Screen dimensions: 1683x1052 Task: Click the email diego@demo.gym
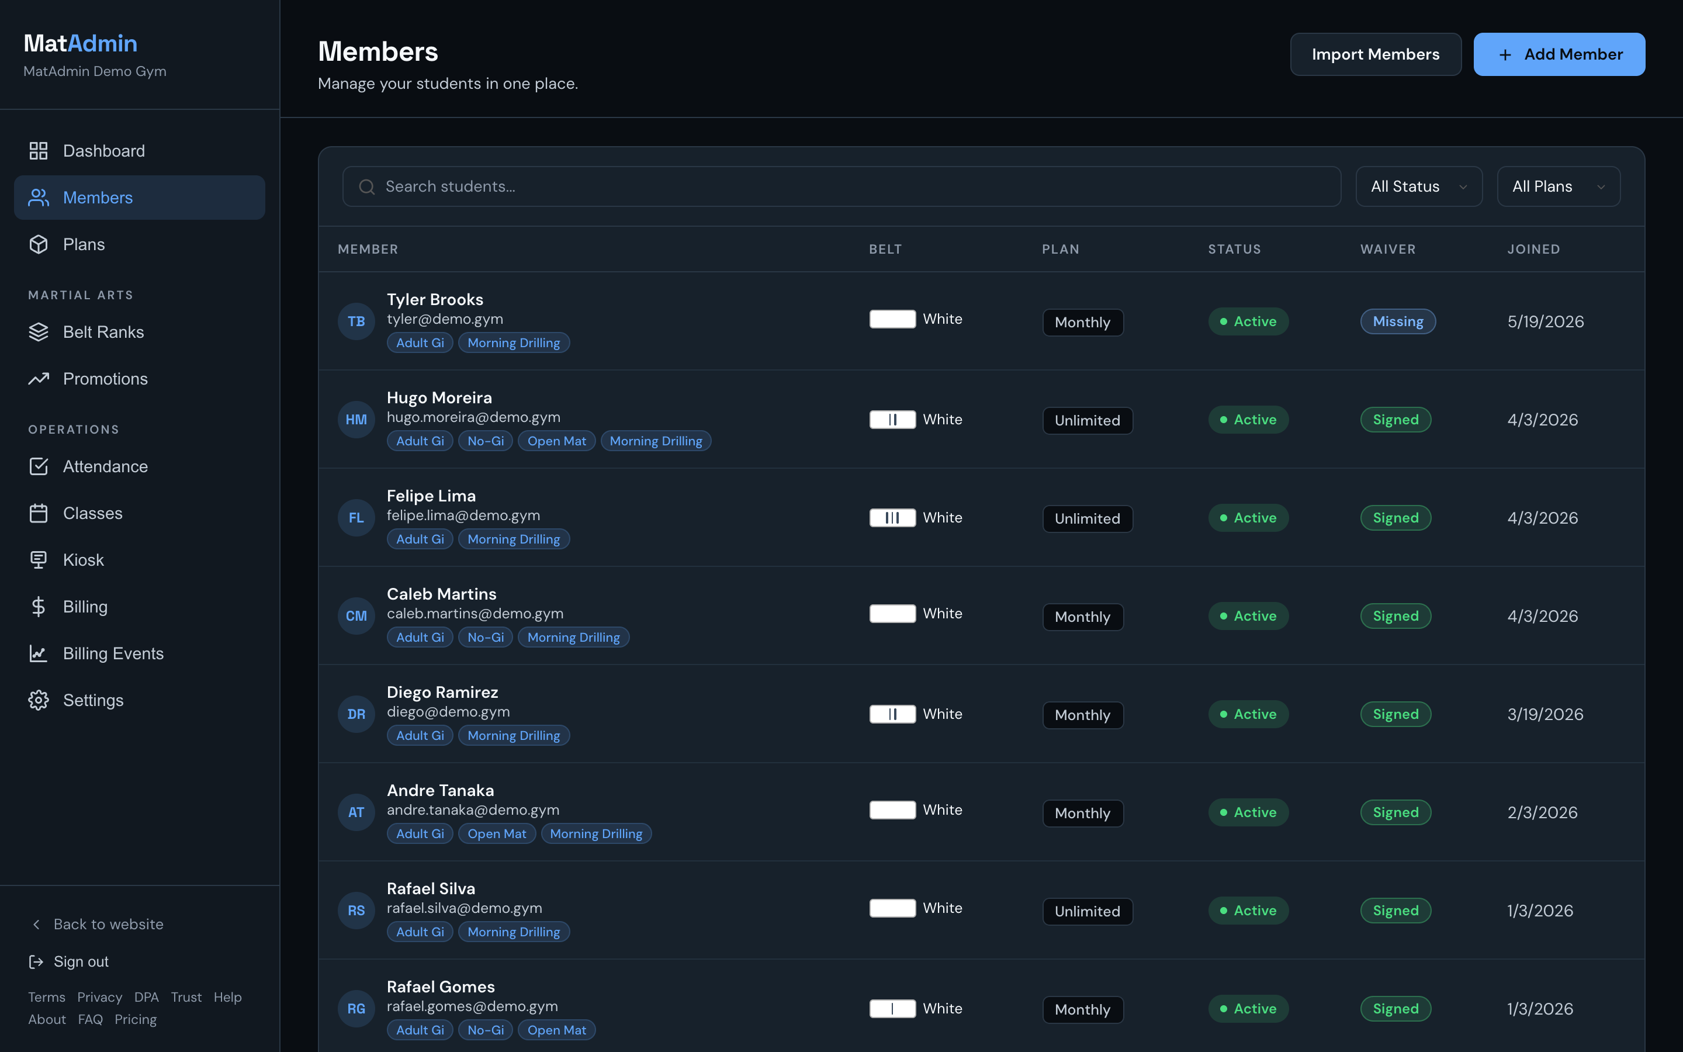click(x=449, y=712)
